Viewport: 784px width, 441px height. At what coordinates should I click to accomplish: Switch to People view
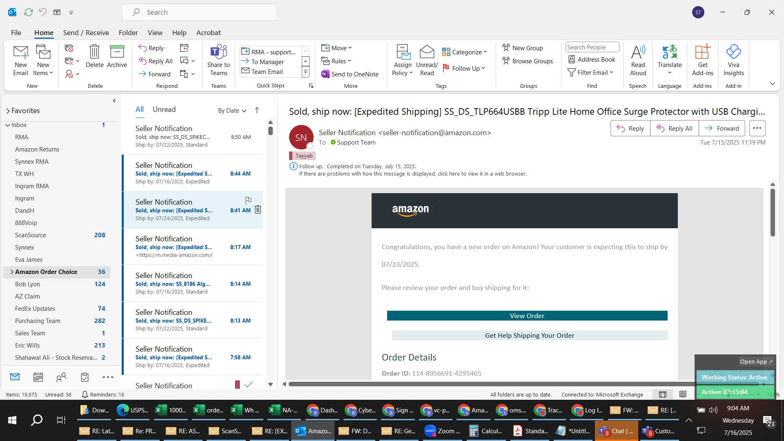coord(61,377)
